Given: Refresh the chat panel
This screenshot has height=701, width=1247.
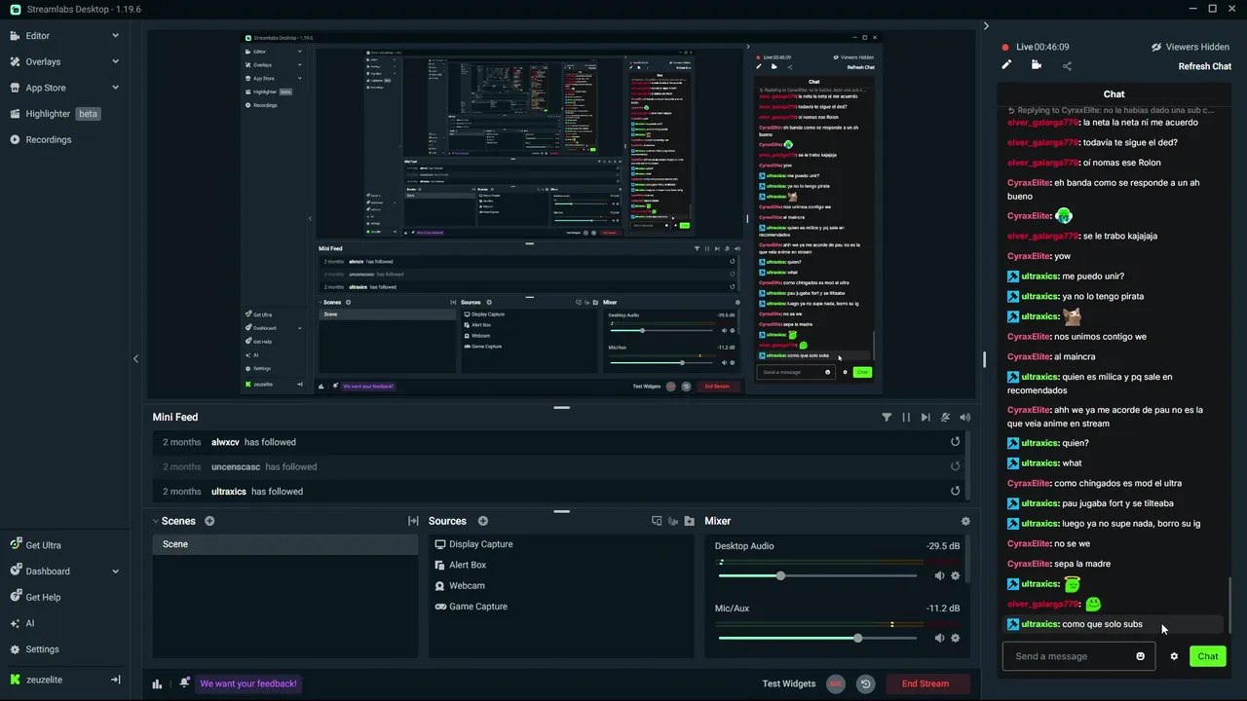Looking at the screenshot, I should pos(1205,66).
